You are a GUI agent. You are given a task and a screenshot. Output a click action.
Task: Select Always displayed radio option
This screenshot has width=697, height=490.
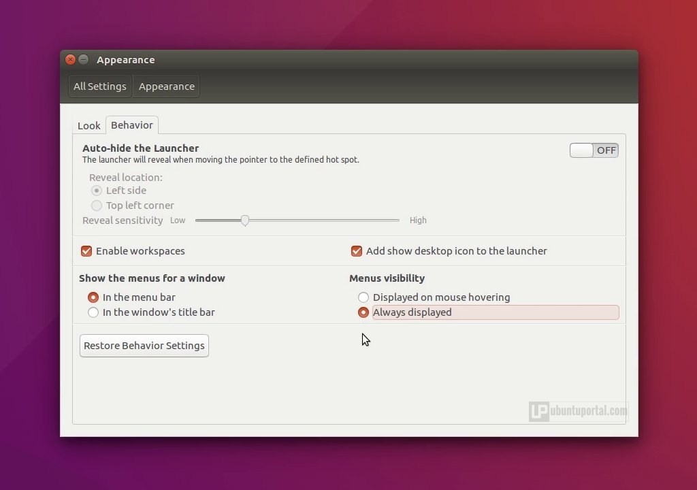363,312
